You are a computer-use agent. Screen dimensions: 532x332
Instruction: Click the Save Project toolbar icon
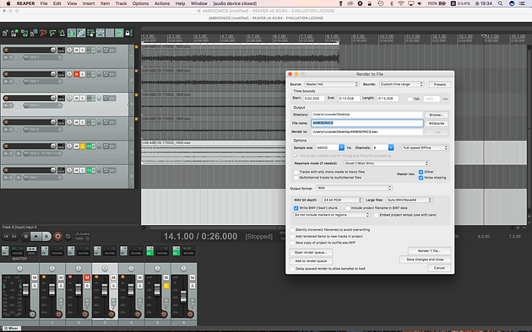tap(24, 33)
